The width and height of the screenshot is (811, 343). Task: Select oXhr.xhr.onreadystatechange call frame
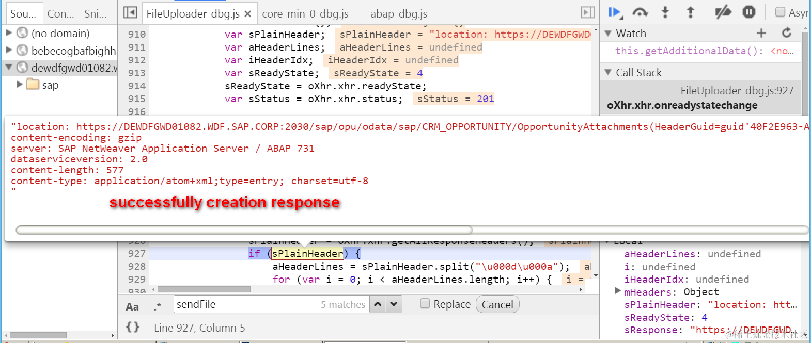point(700,98)
